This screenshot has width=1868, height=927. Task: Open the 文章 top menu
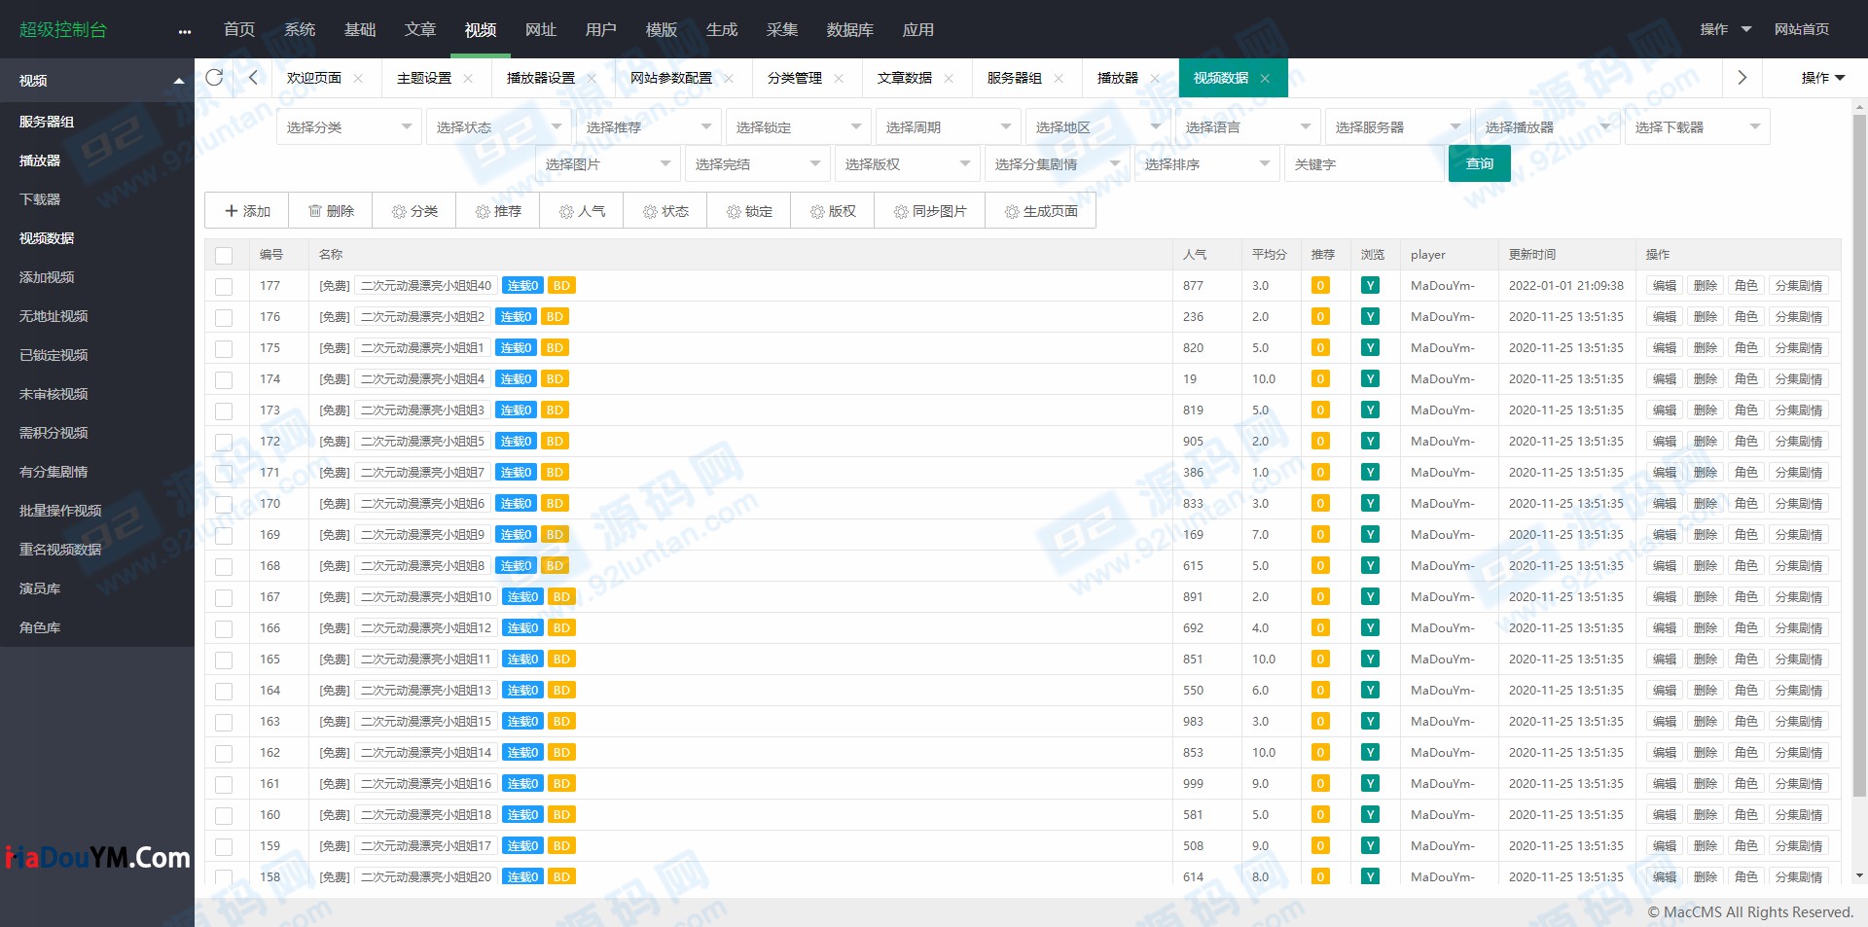pos(420,30)
